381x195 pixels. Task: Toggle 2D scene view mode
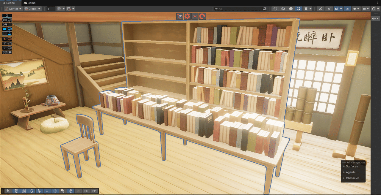click(321, 9)
